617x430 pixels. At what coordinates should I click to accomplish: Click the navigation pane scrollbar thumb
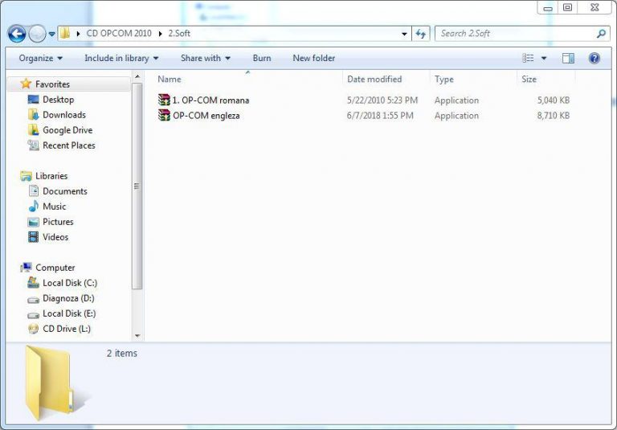(x=137, y=186)
